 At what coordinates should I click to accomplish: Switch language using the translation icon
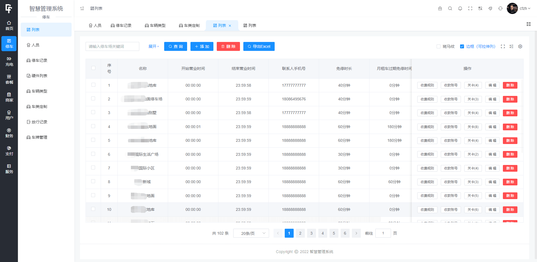(x=480, y=8)
